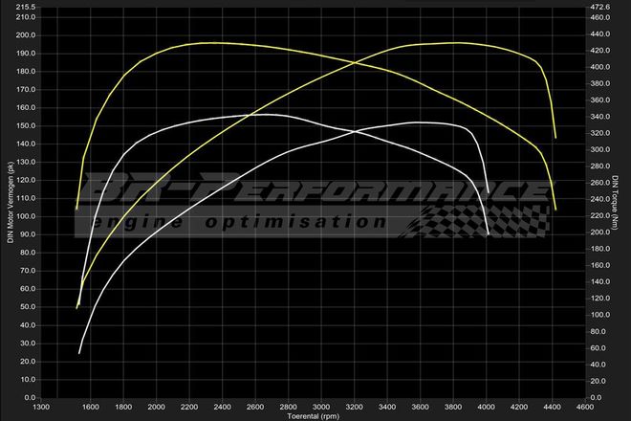Click the 2400 rpm axis label
631x421 pixels.
[222, 408]
